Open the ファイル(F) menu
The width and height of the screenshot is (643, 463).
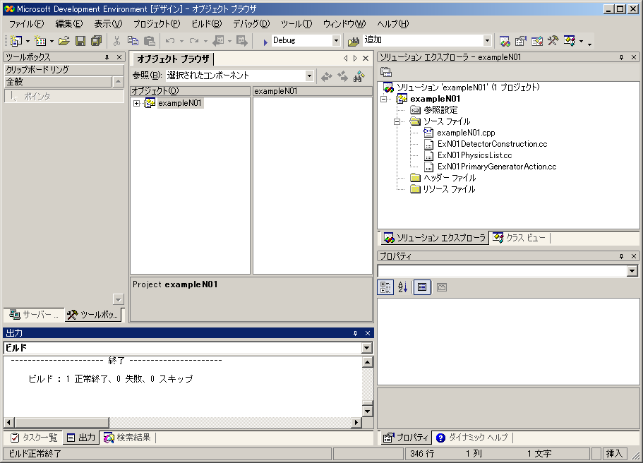pyautogui.click(x=27, y=24)
